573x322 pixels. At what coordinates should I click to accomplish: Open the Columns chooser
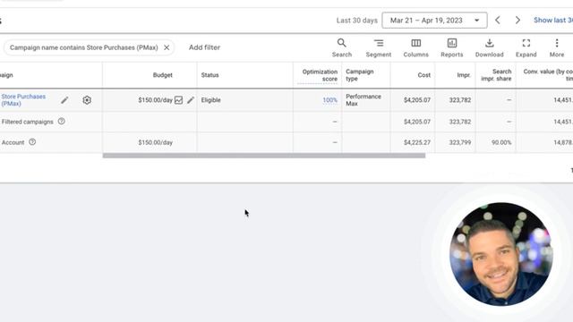pyautogui.click(x=415, y=47)
